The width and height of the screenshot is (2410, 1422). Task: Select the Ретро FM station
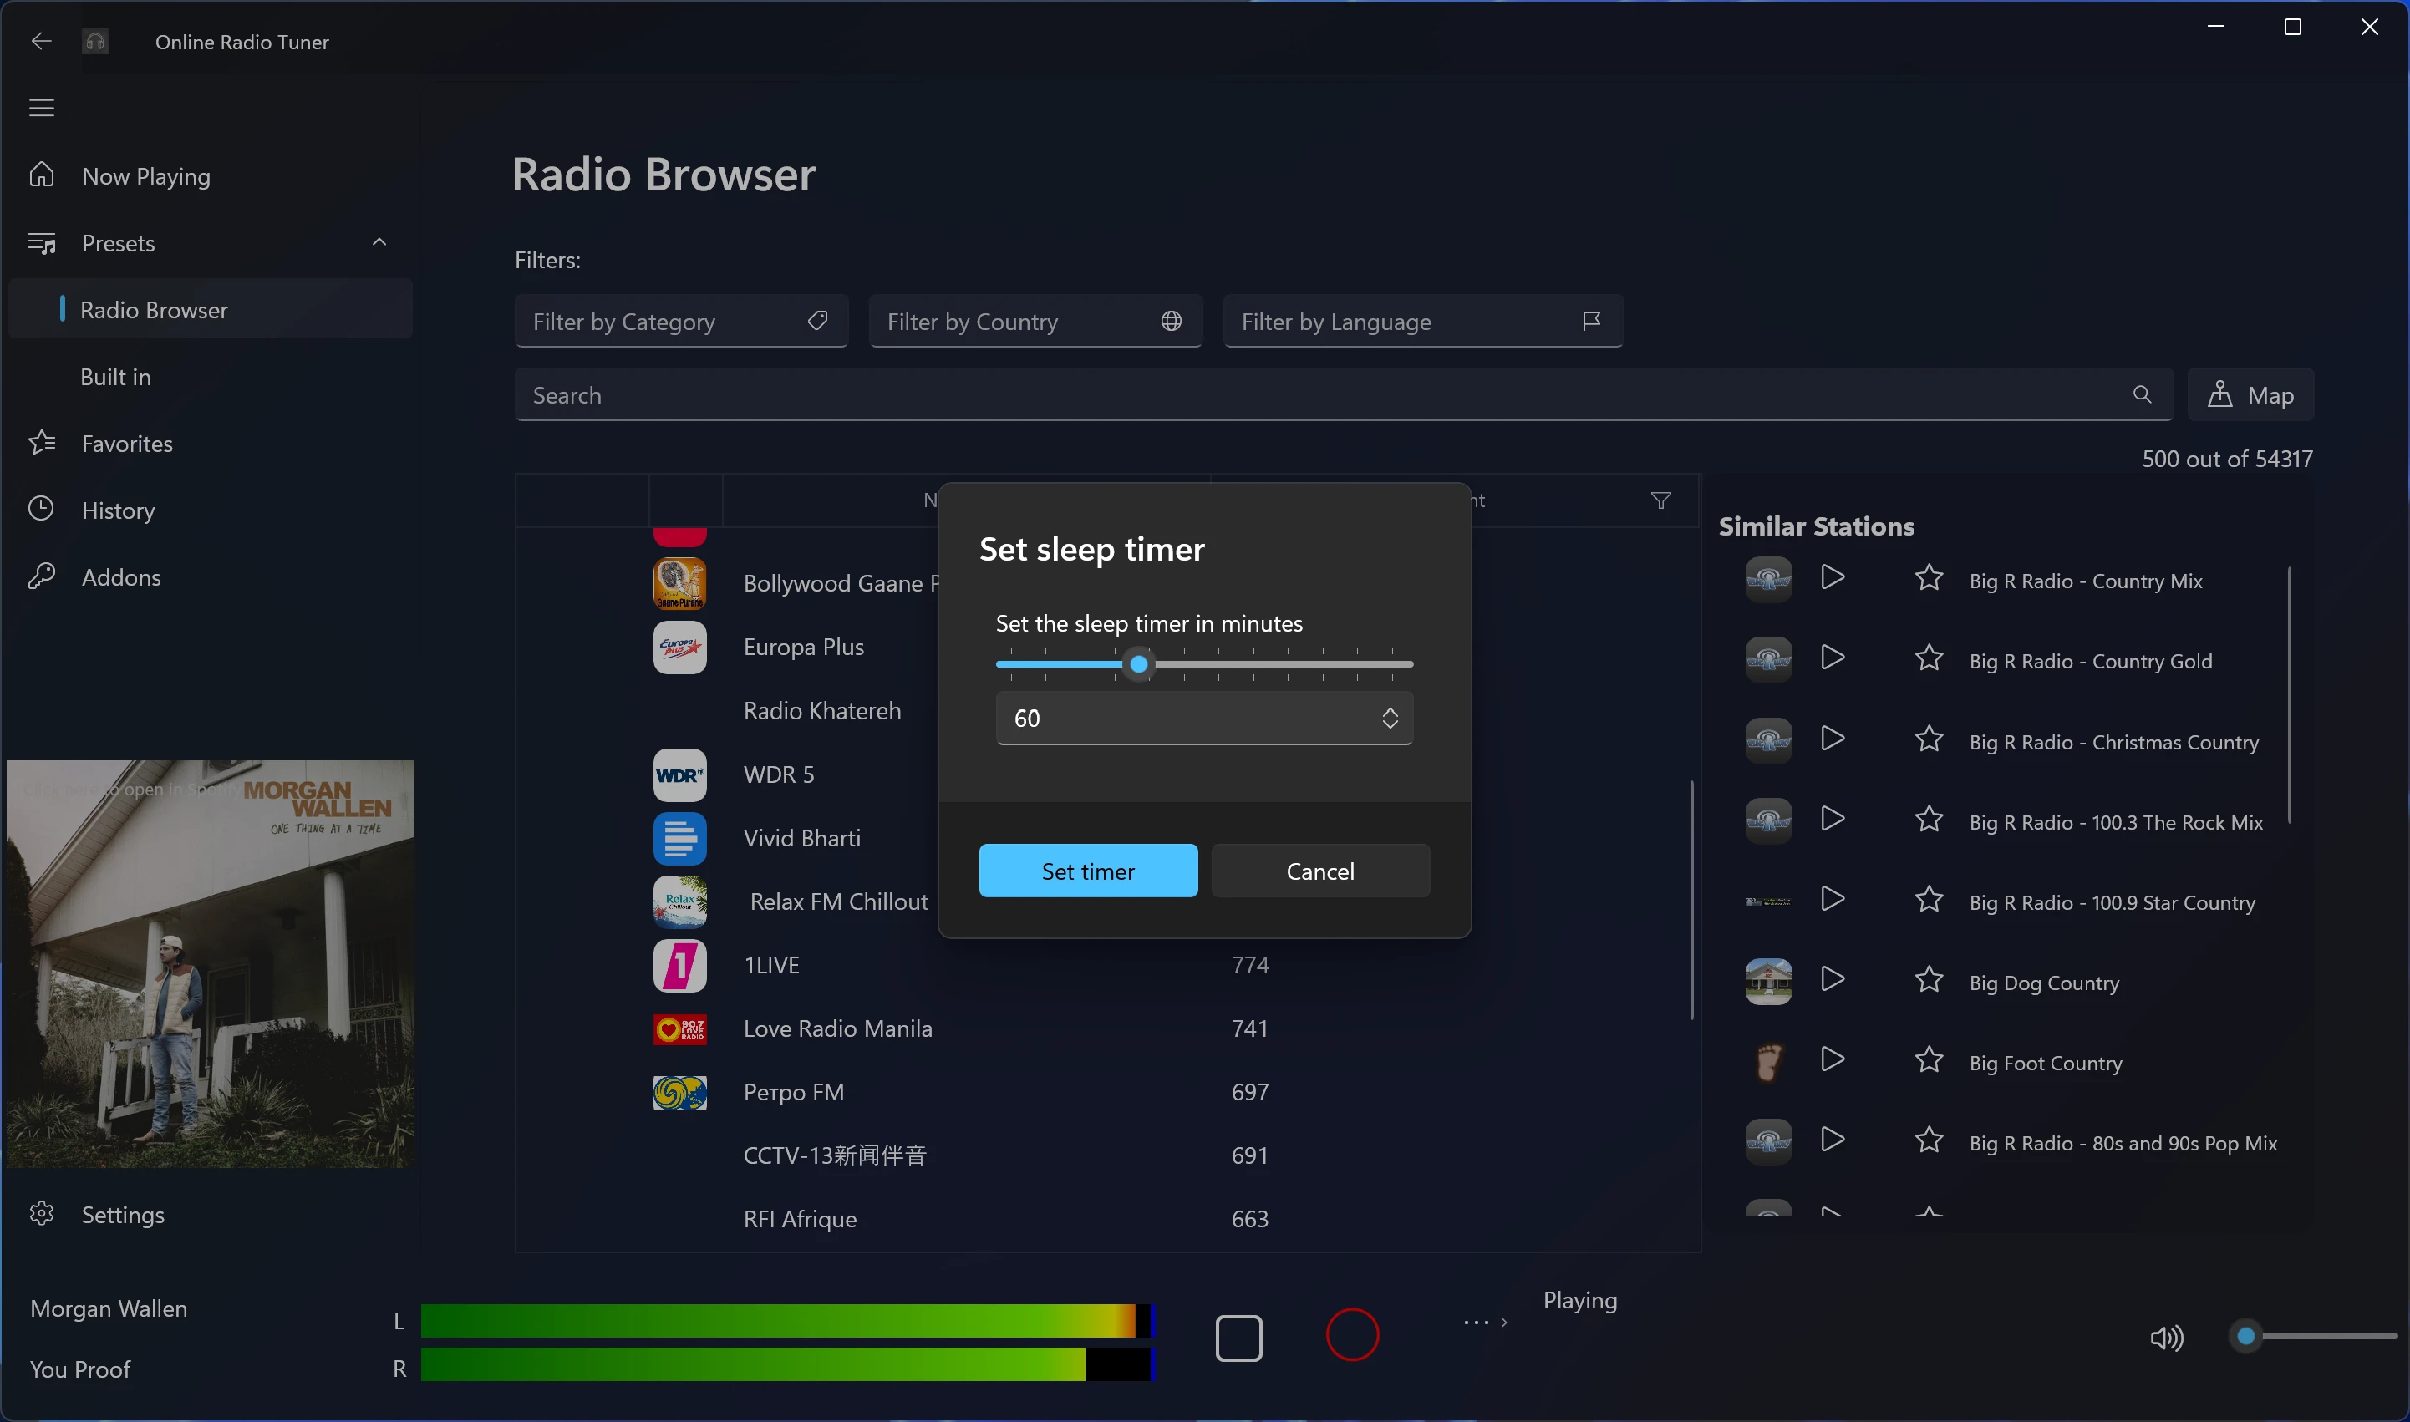tap(1106, 1092)
